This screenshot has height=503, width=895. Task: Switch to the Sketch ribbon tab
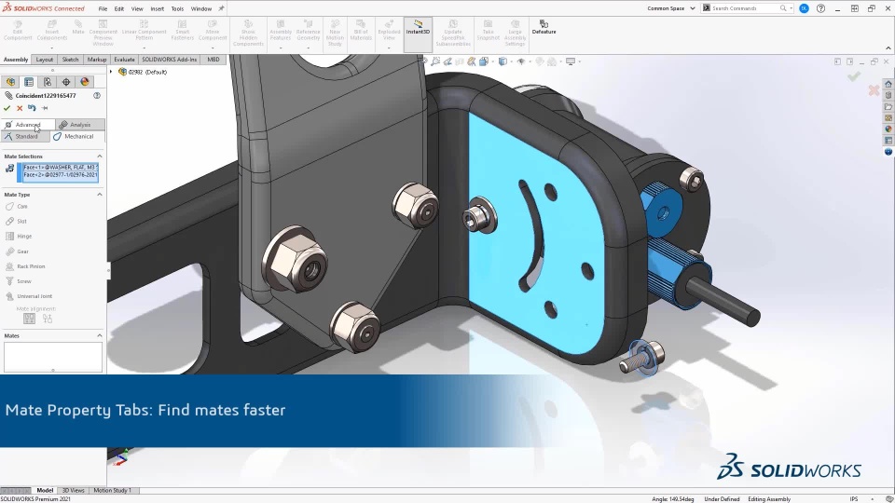[70, 60]
